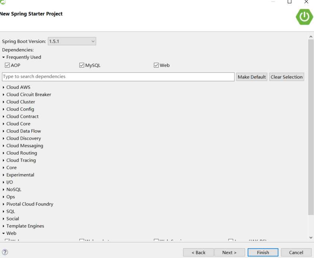This screenshot has height=258, width=314.
Task: Expand the Cloud Routing category
Action: (x=3, y=153)
